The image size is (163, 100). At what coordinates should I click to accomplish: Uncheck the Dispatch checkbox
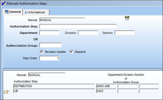coord(72,52)
